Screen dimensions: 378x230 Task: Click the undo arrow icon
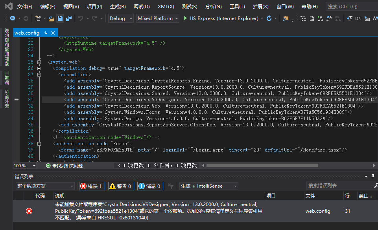click(81, 18)
